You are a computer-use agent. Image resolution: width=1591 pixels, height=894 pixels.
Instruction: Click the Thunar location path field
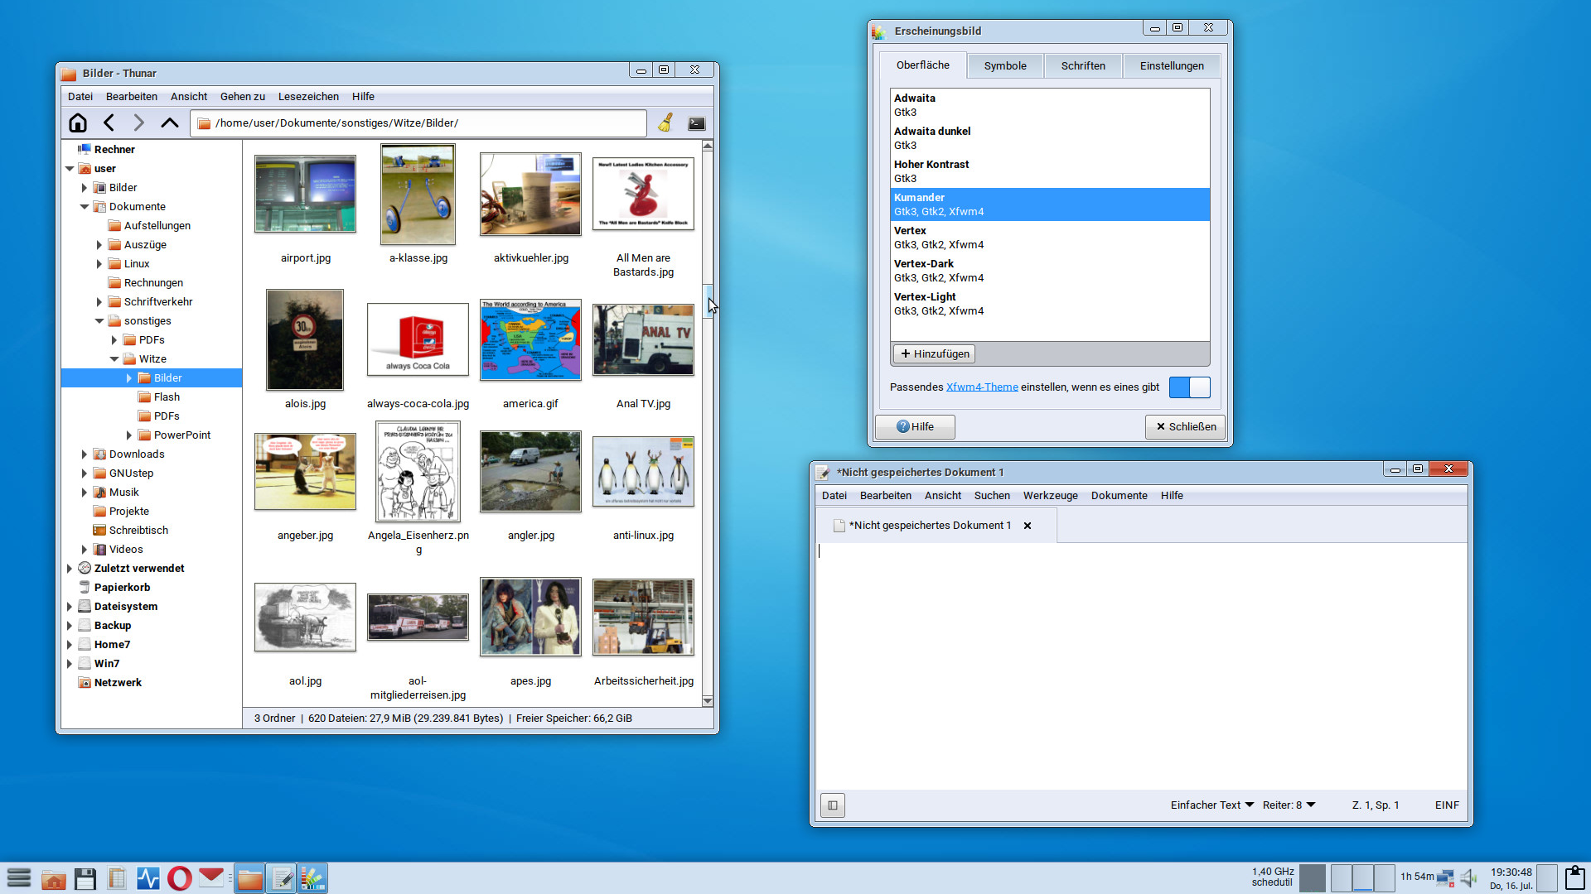point(418,123)
